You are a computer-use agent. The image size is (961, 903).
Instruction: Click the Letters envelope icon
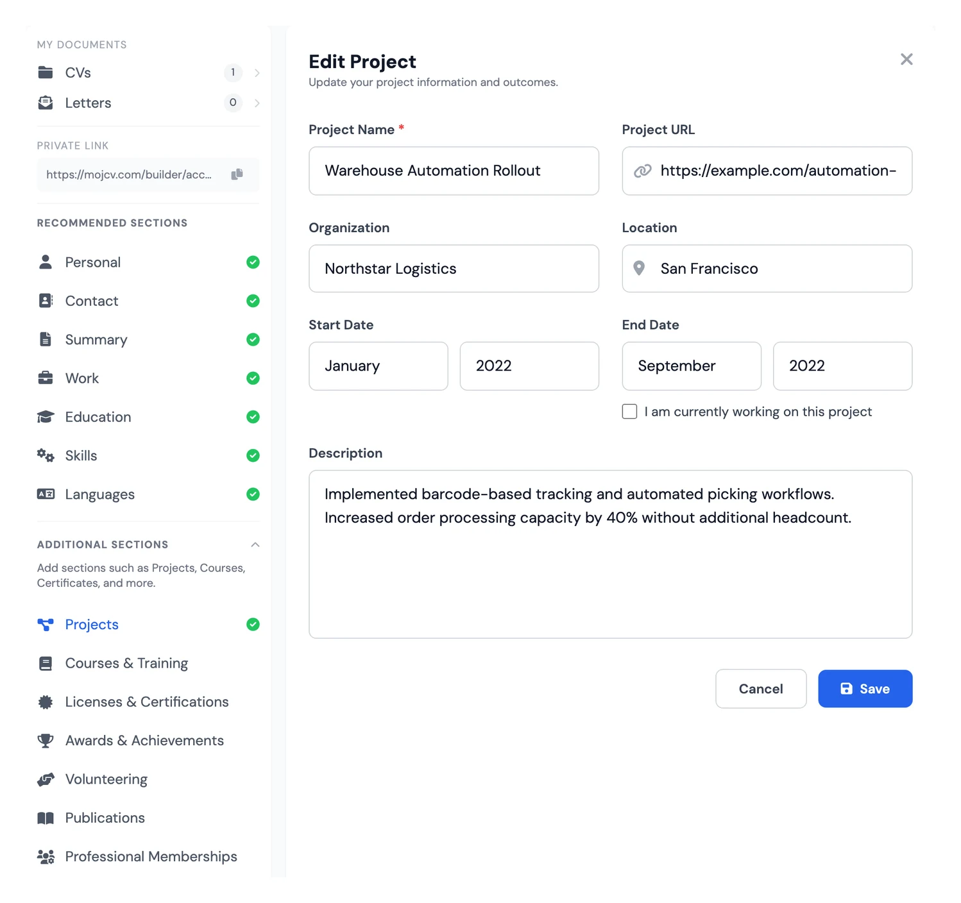click(x=46, y=103)
